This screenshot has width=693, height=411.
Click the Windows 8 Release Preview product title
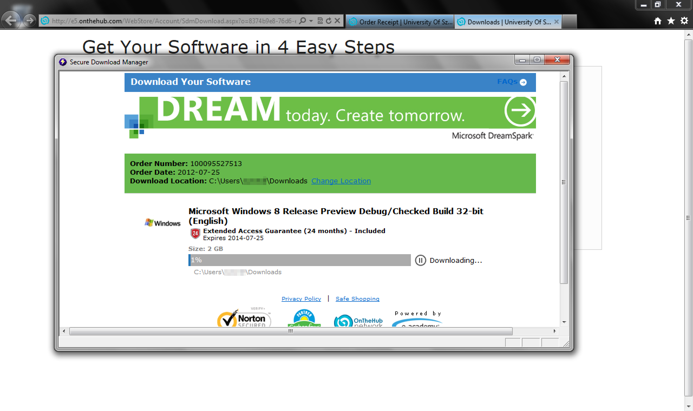click(x=336, y=216)
